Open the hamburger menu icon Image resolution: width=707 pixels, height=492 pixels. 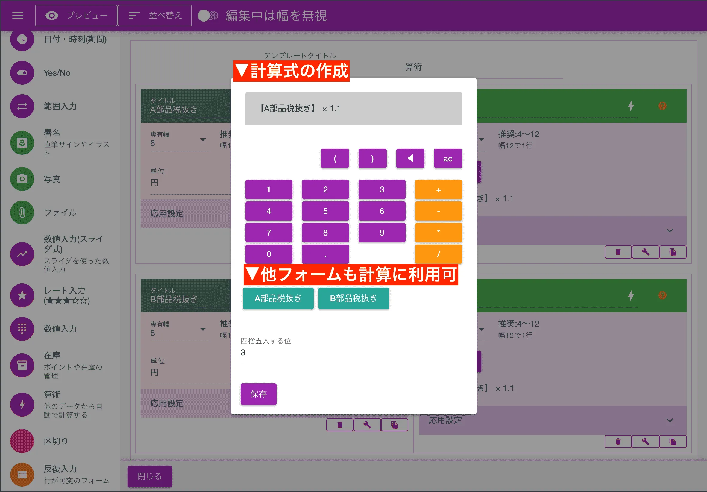[18, 15]
